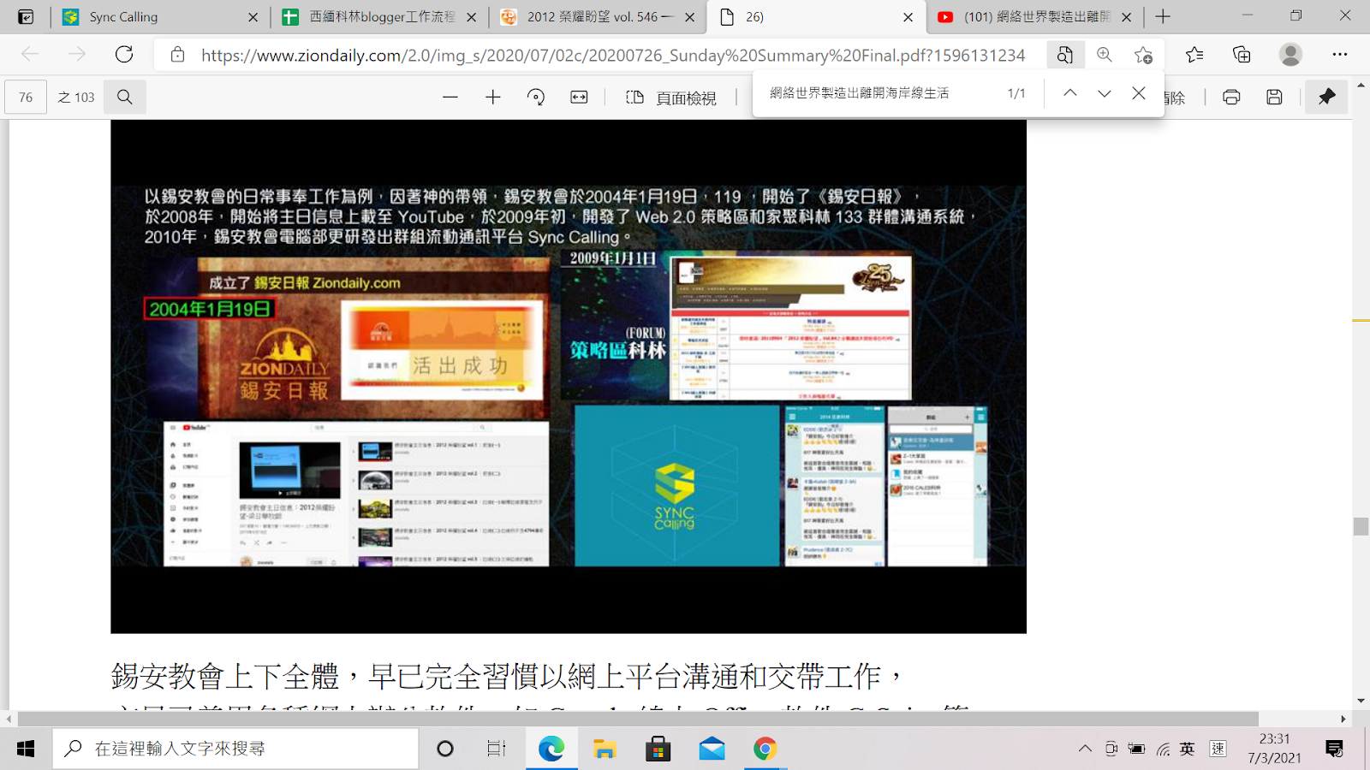The width and height of the screenshot is (1370, 770).
Task: Open the tab actions menu icon
Action: tap(26, 16)
